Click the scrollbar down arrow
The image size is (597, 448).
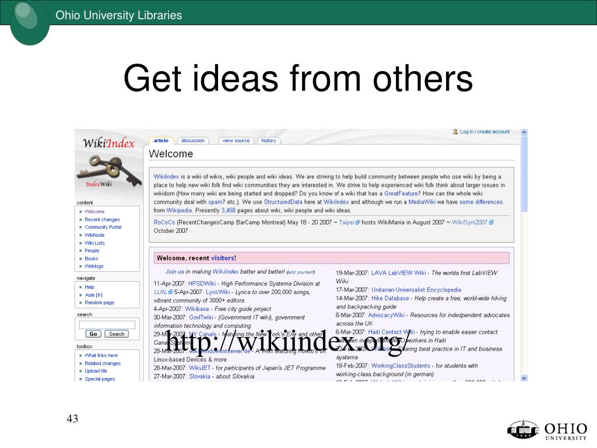pyautogui.click(x=524, y=378)
